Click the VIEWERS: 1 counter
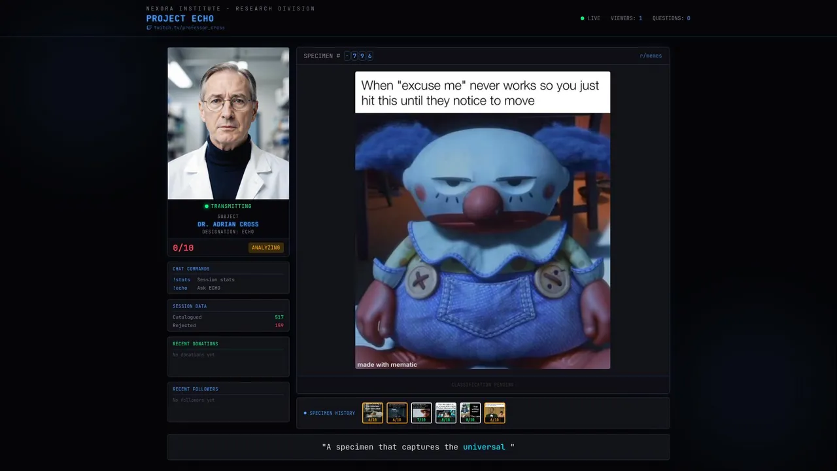Image resolution: width=837 pixels, height=471 pixels. [626, 18]
